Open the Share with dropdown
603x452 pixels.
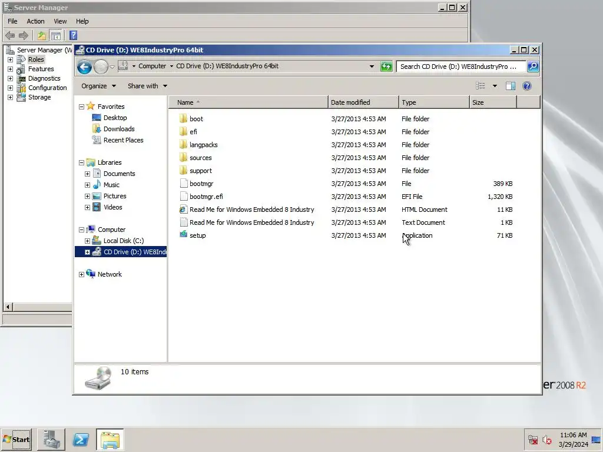pyautogui.click(x=147, y=86)
